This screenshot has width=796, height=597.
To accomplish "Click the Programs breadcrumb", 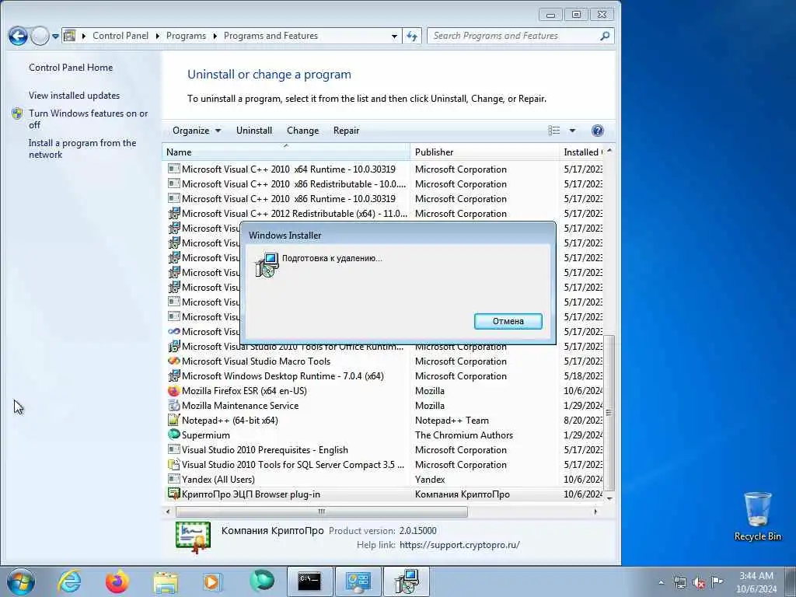I will (186, 36).
